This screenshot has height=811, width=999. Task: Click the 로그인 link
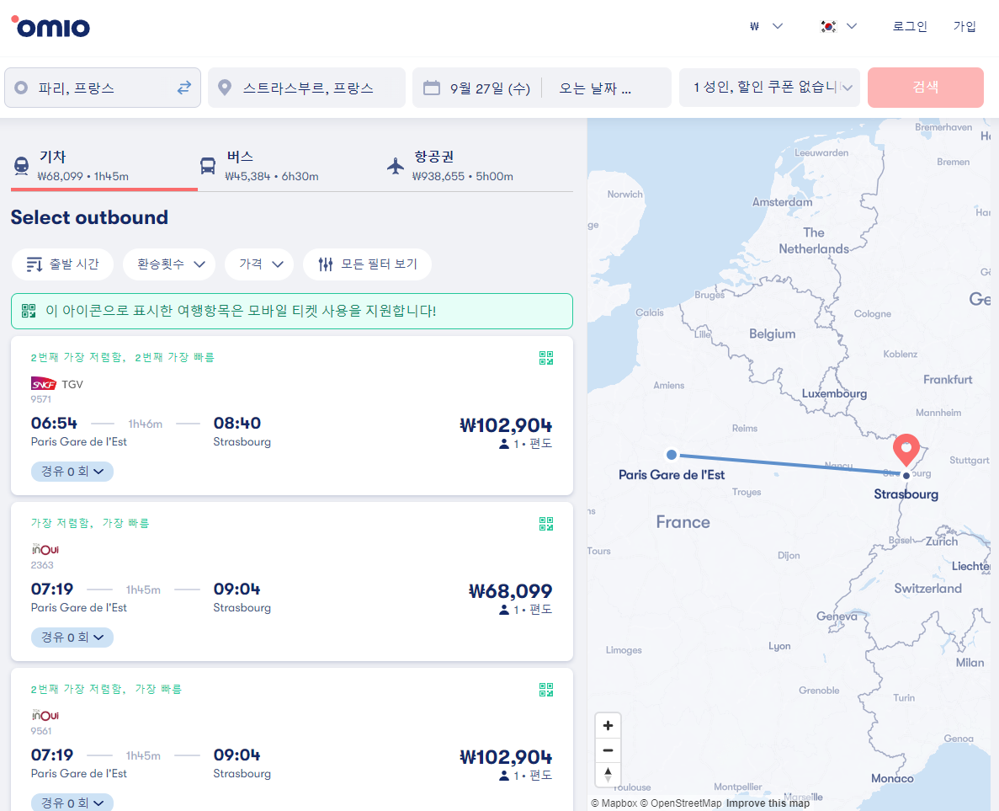910,26
